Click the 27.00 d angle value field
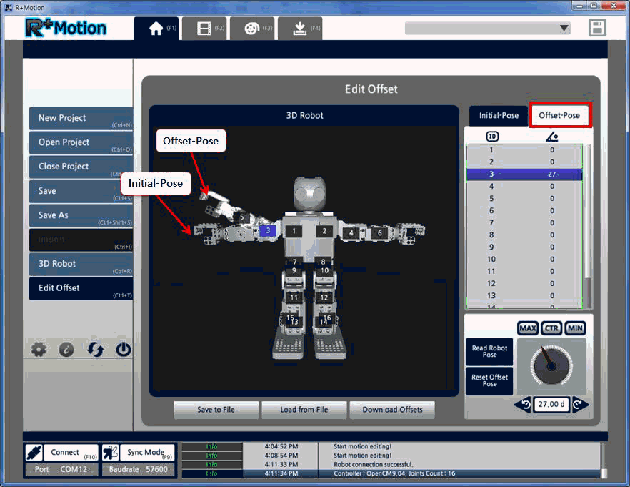 (551, 404)
